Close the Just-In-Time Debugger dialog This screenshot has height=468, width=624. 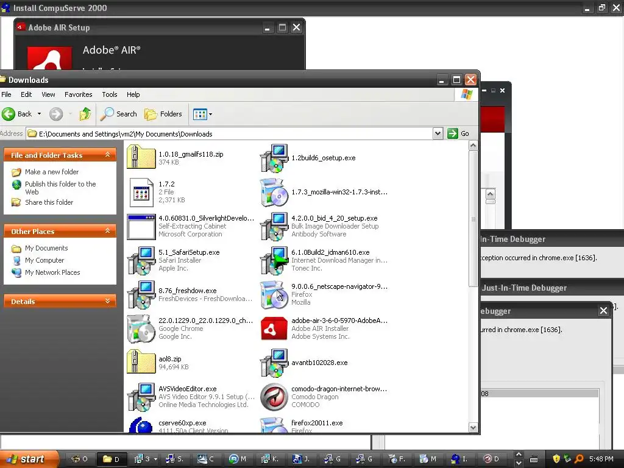click(x=603, y=311)
